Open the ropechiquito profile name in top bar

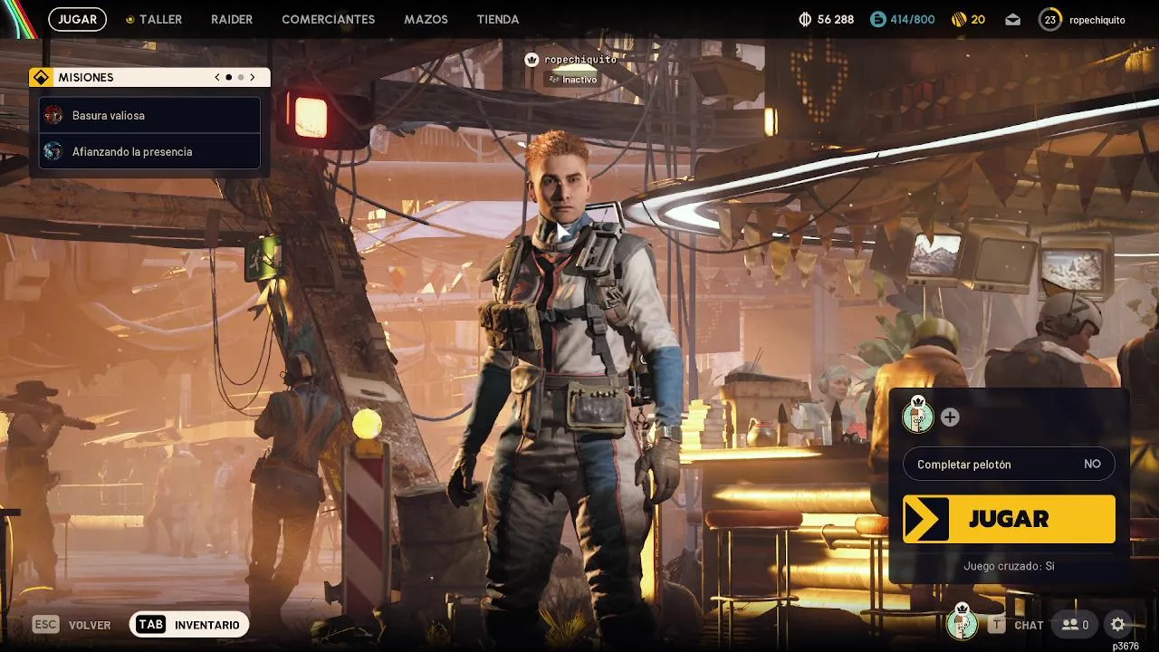pos(1097,19)
